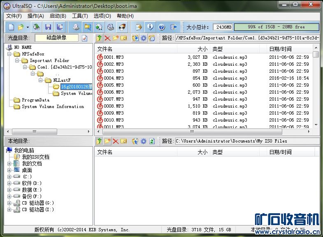This screenshot has width=323, height=237.
Task: Click the Burn CD/DVD image flame disc icon
Action: coord(122,27)
